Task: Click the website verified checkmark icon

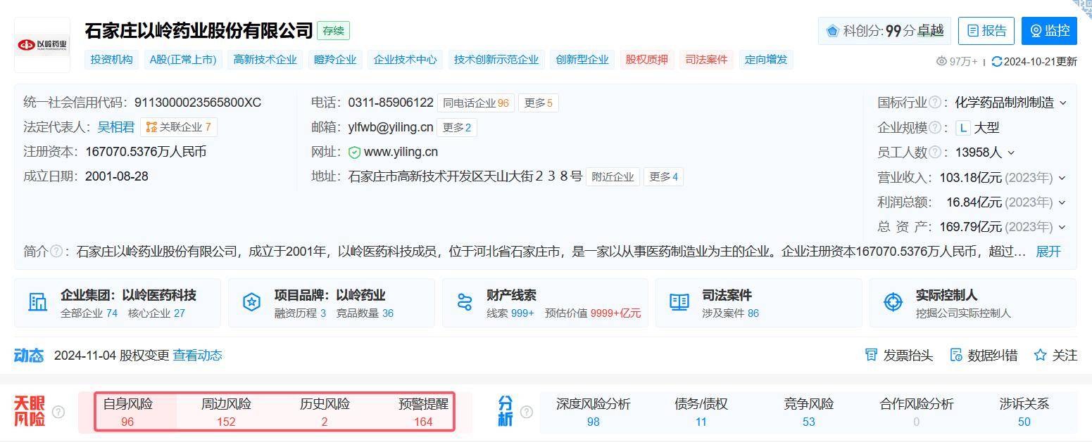Action: point(356,152)
